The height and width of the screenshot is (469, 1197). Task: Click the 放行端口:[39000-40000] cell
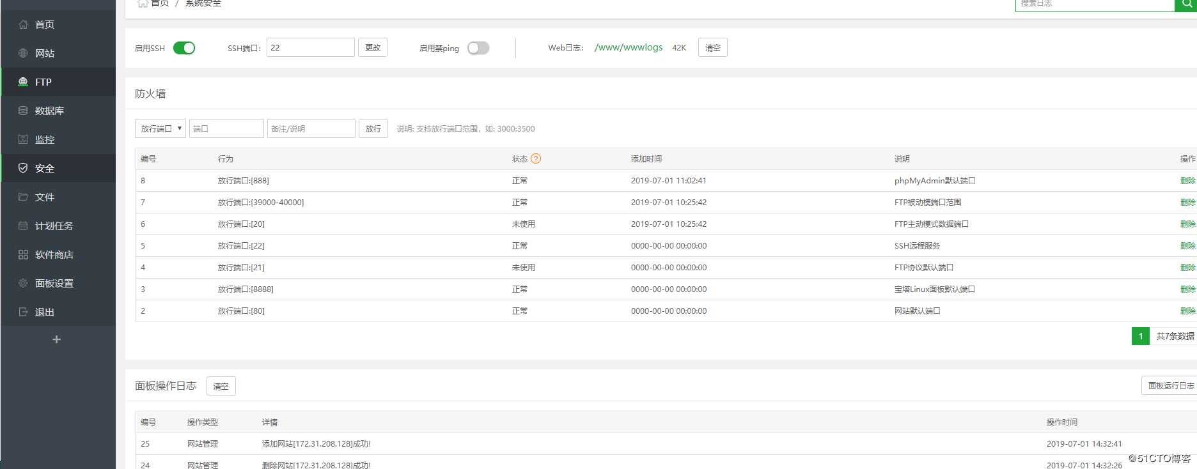click(x=261, y=202)
